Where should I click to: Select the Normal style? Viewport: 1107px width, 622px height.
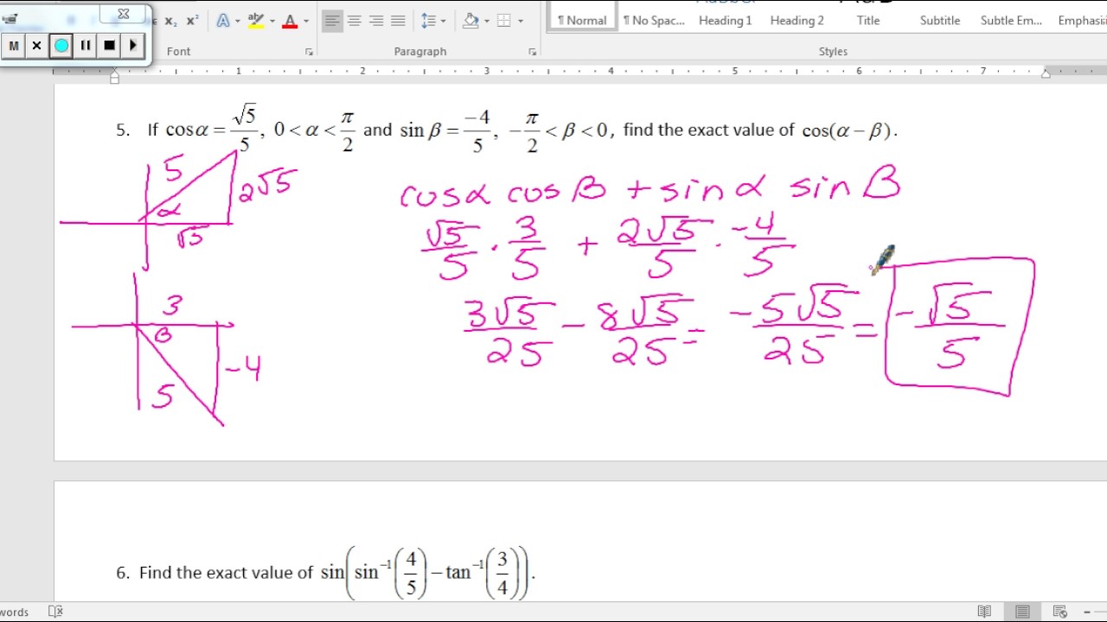point(582,16)
